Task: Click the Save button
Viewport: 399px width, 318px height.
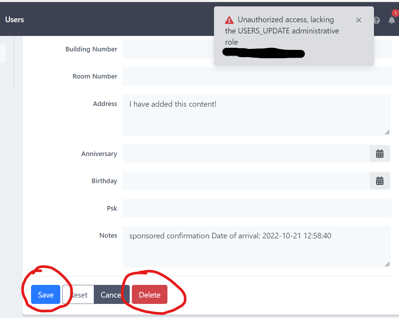Action: coord(45,295)
